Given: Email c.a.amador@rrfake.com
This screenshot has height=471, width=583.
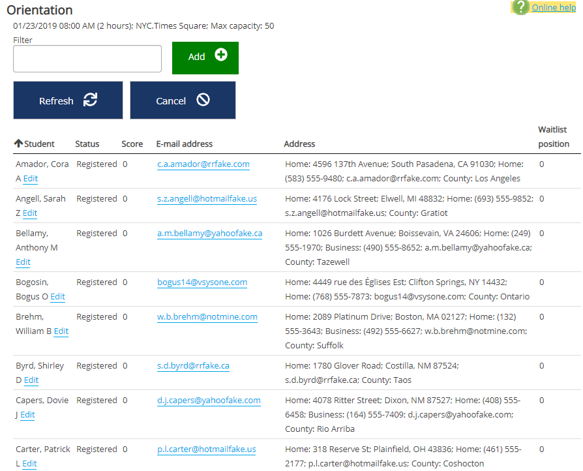Looking at the screenshot, I should (203, 164).
